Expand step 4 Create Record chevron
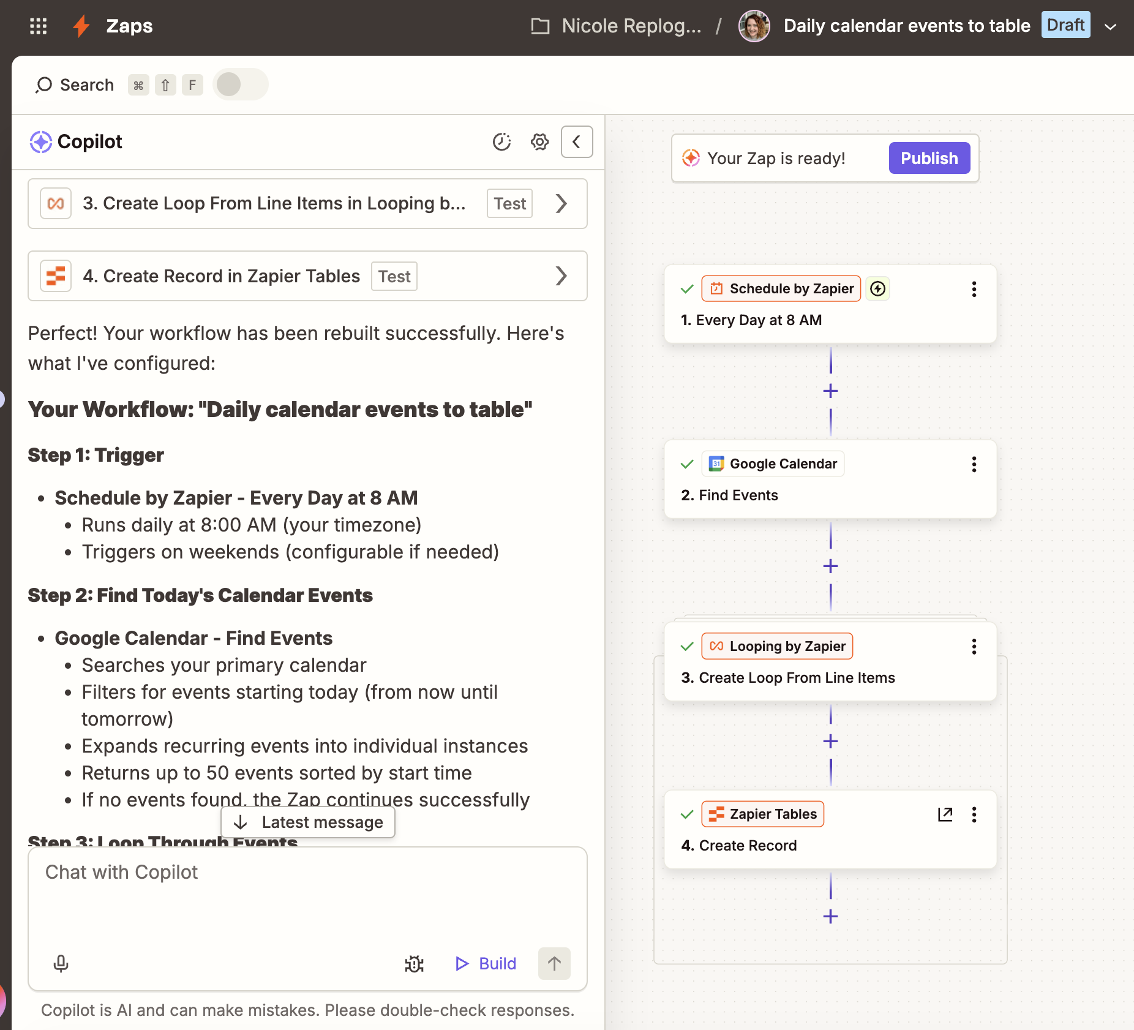Image resolution: width=1134 pixels, height=1030 pixels. point(561,276)
